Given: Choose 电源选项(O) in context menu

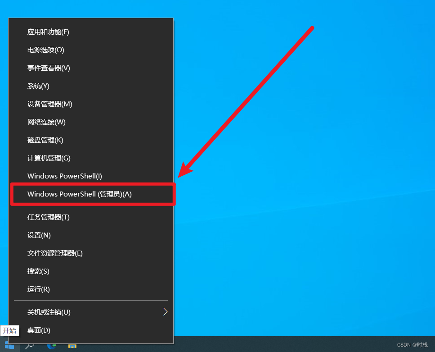Looking at the screenshot, I should [x=91, y=50].
